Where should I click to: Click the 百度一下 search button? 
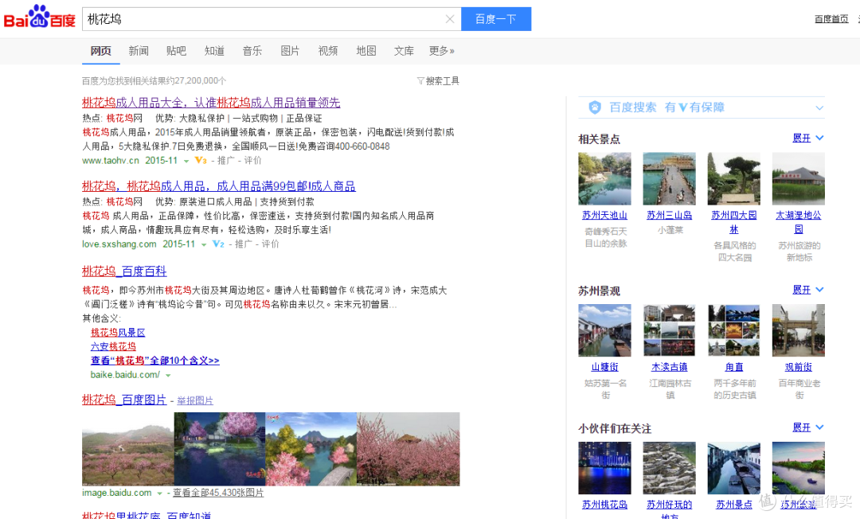point(496,19)
